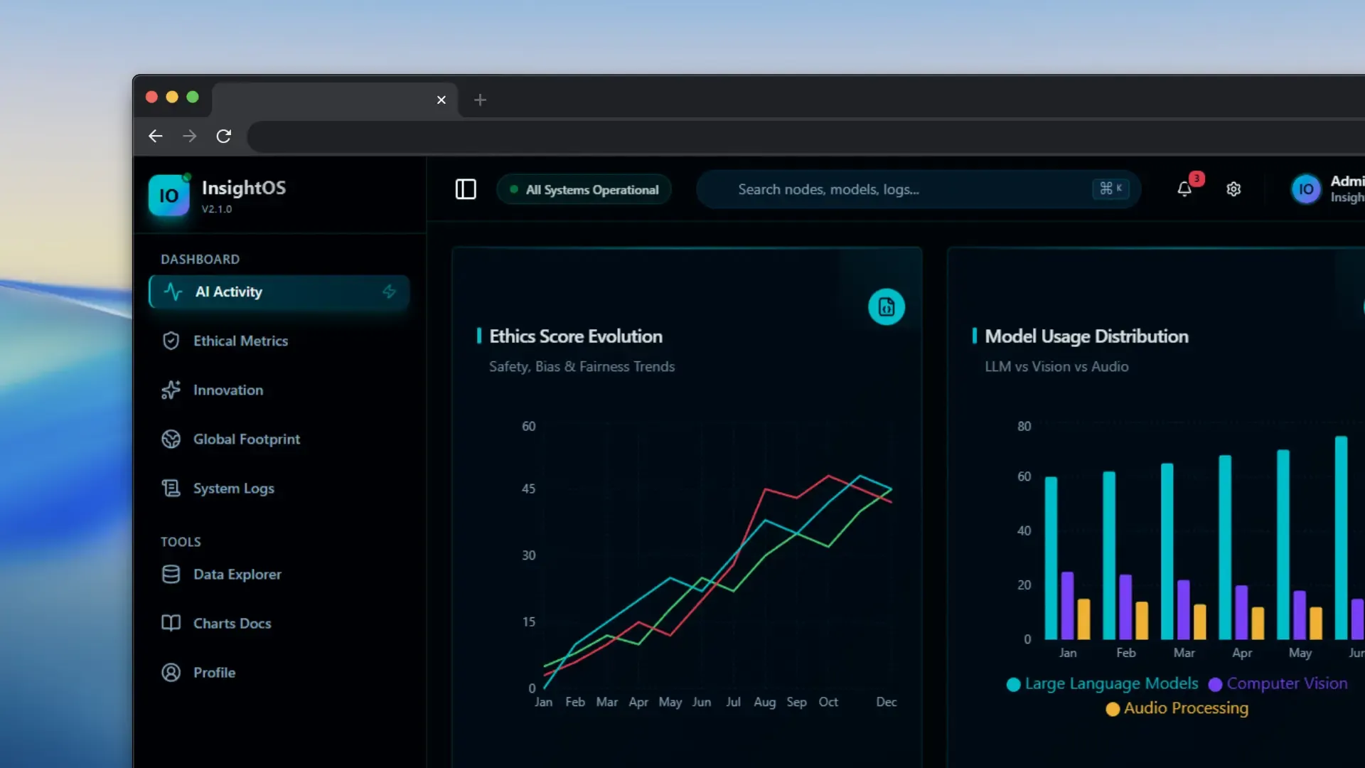Click Audio Processing legend swatch
The height and width of the screenshot is (768, 1365).
point(1113,709)
